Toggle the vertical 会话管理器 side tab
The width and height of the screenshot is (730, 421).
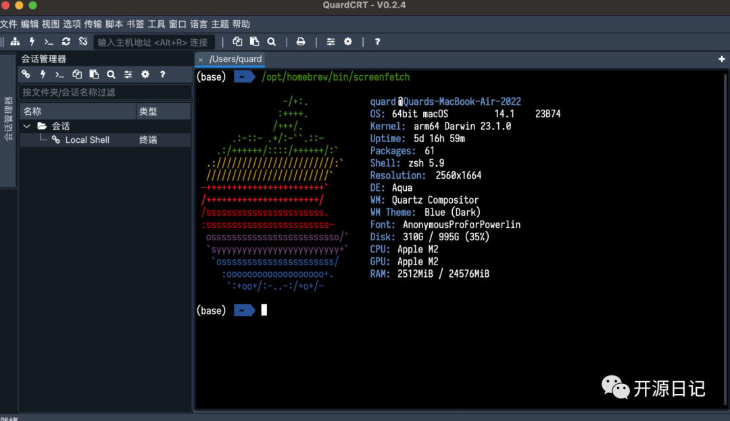coord(8,120)
